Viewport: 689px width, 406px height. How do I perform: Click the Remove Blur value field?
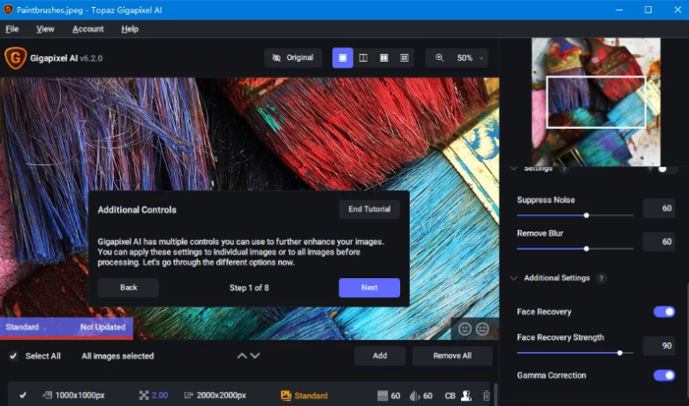point(659,242)
